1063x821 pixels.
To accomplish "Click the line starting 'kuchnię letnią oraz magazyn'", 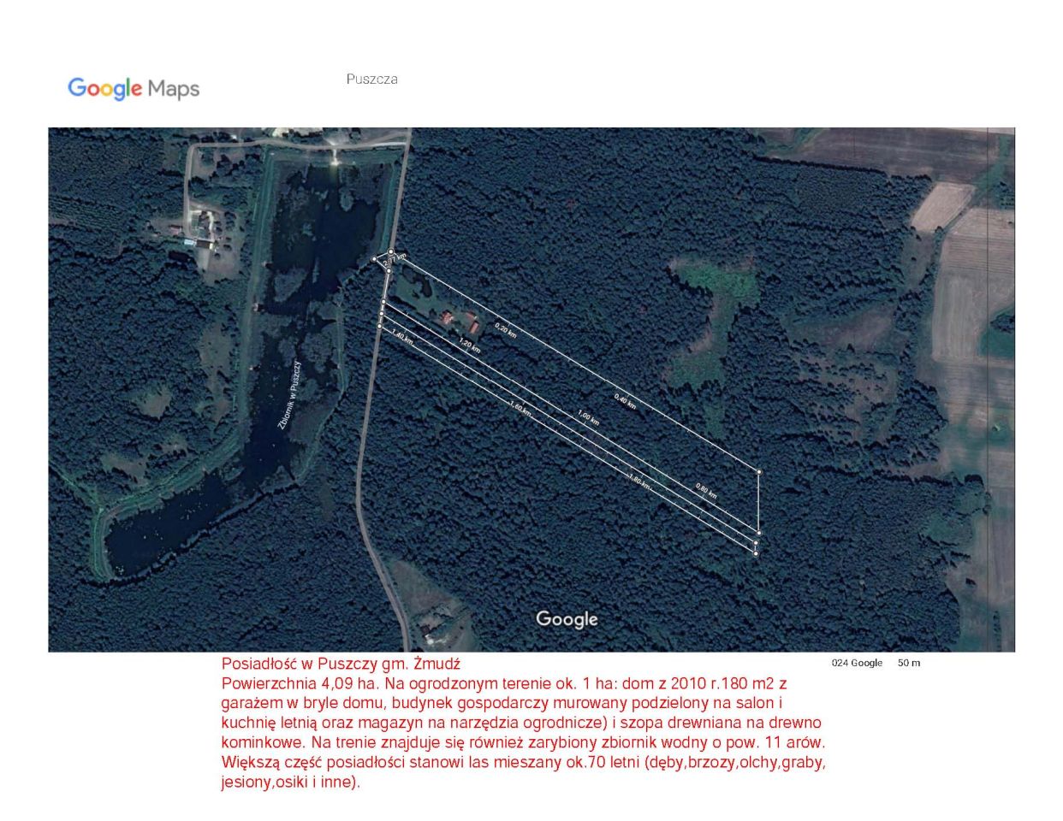I will coord(521,723).
